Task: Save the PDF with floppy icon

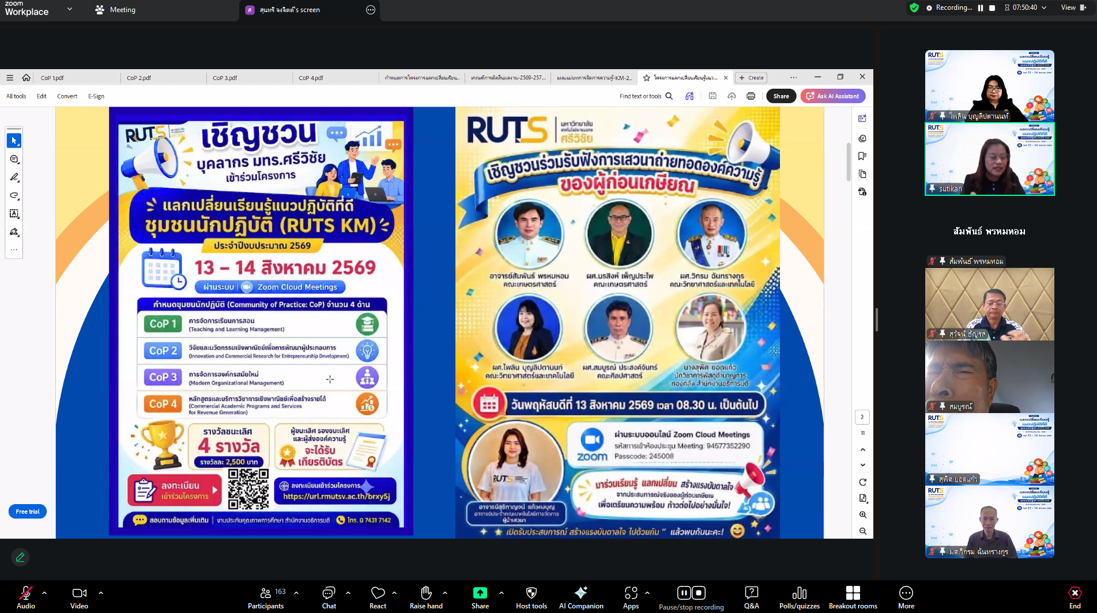Action: (713, 96)
